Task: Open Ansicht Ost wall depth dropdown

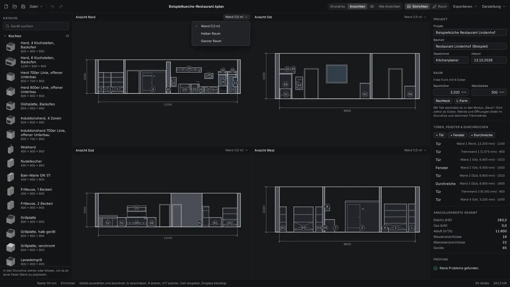Action: [x=415, y=17]
